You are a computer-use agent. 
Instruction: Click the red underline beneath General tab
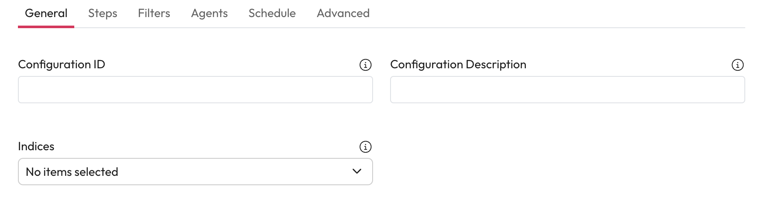[x=46, y=27]
